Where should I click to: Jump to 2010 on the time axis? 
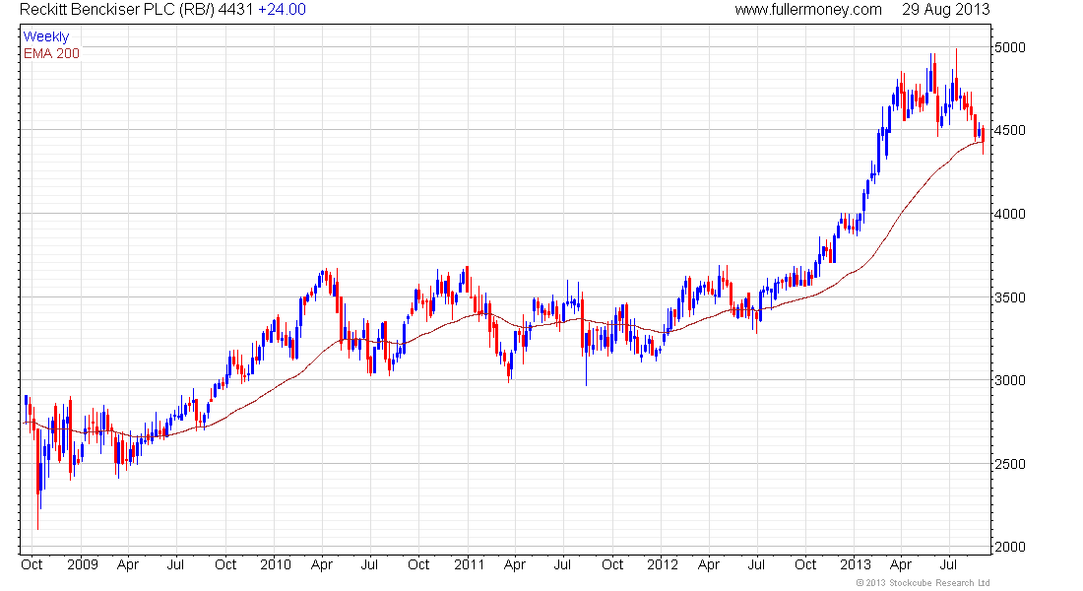275,565
